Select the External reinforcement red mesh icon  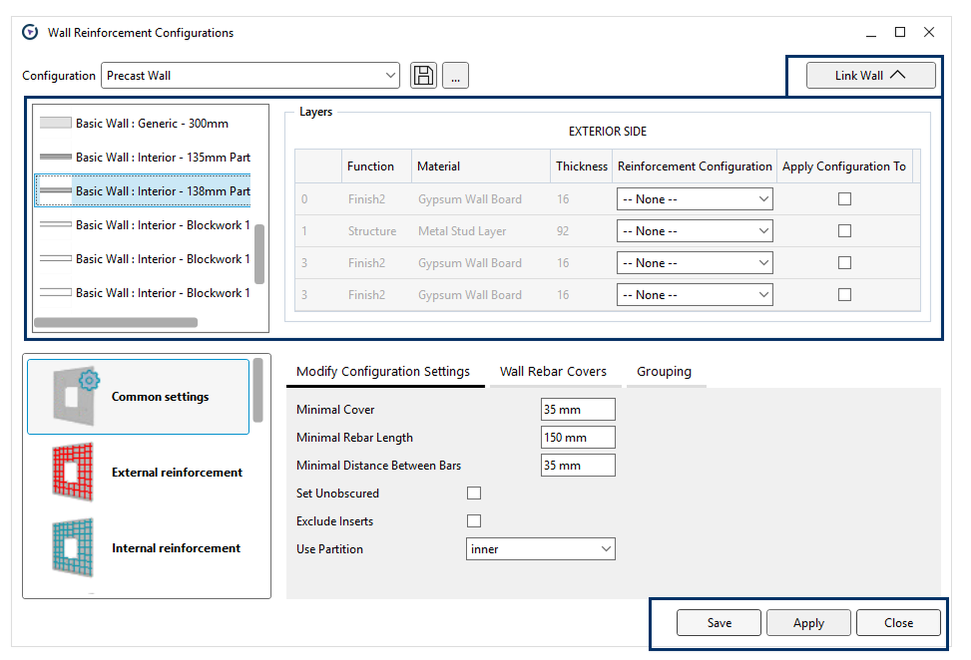click(73, 472)
